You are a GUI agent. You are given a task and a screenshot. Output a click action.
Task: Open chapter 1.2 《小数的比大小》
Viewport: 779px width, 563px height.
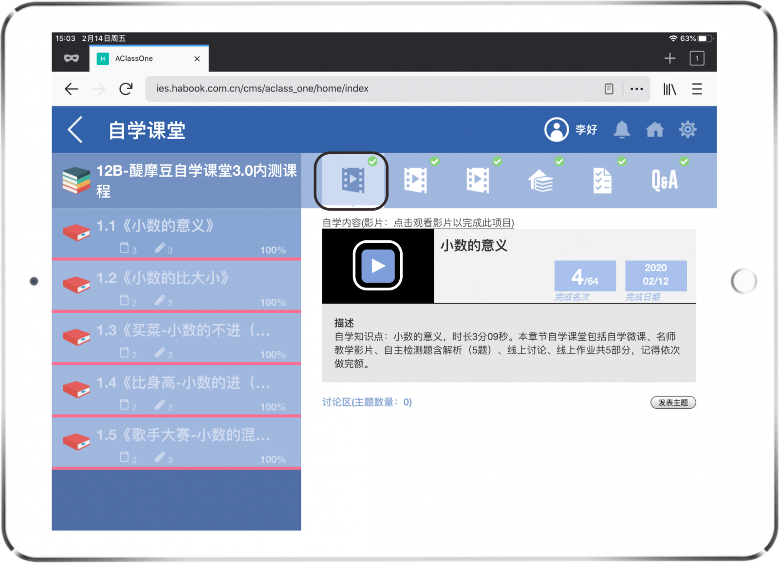176,286
